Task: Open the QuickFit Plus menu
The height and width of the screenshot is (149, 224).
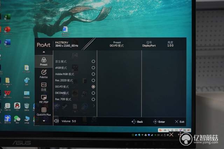Action: pos(44,112)
